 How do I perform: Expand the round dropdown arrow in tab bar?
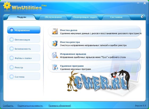(x=142, y=17)
